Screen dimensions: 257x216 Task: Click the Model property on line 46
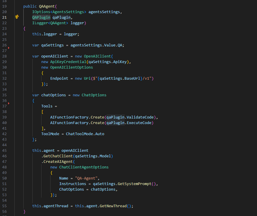point(105,156)
